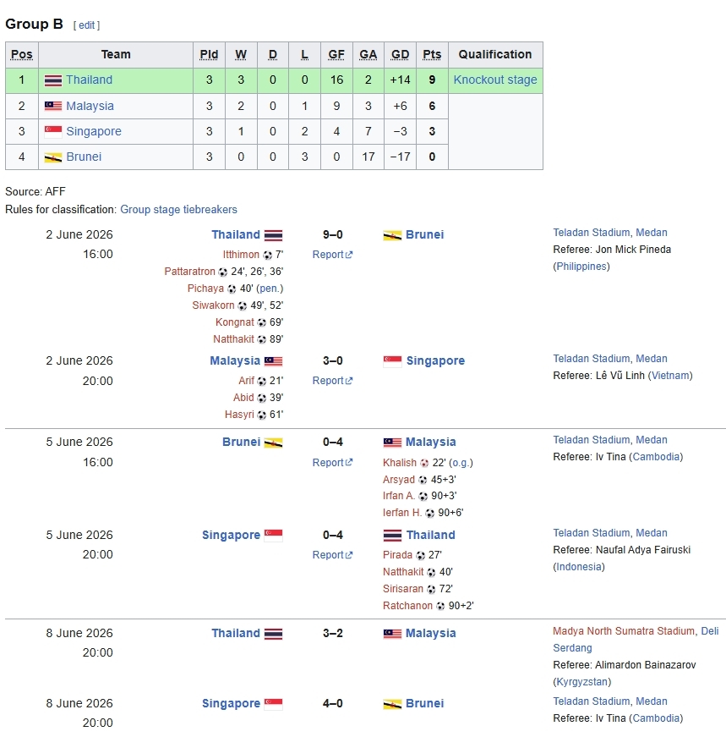Open Pattaratron player link

[x=189, y=272]
